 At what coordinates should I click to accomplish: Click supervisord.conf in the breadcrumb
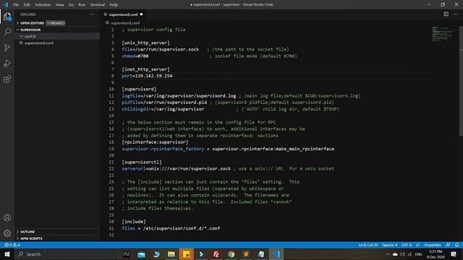[x=125, y=23]
